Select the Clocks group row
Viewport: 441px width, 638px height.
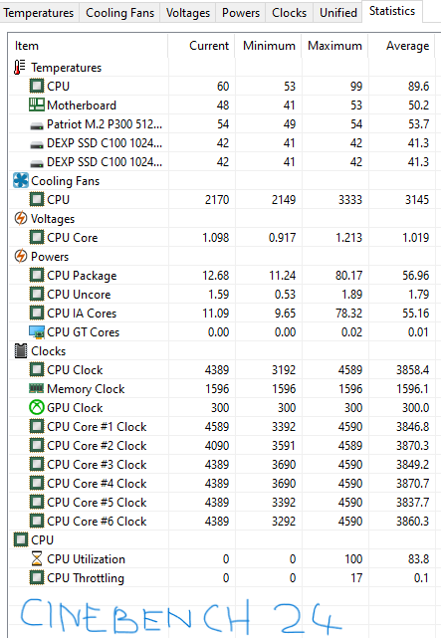(222, 350)
